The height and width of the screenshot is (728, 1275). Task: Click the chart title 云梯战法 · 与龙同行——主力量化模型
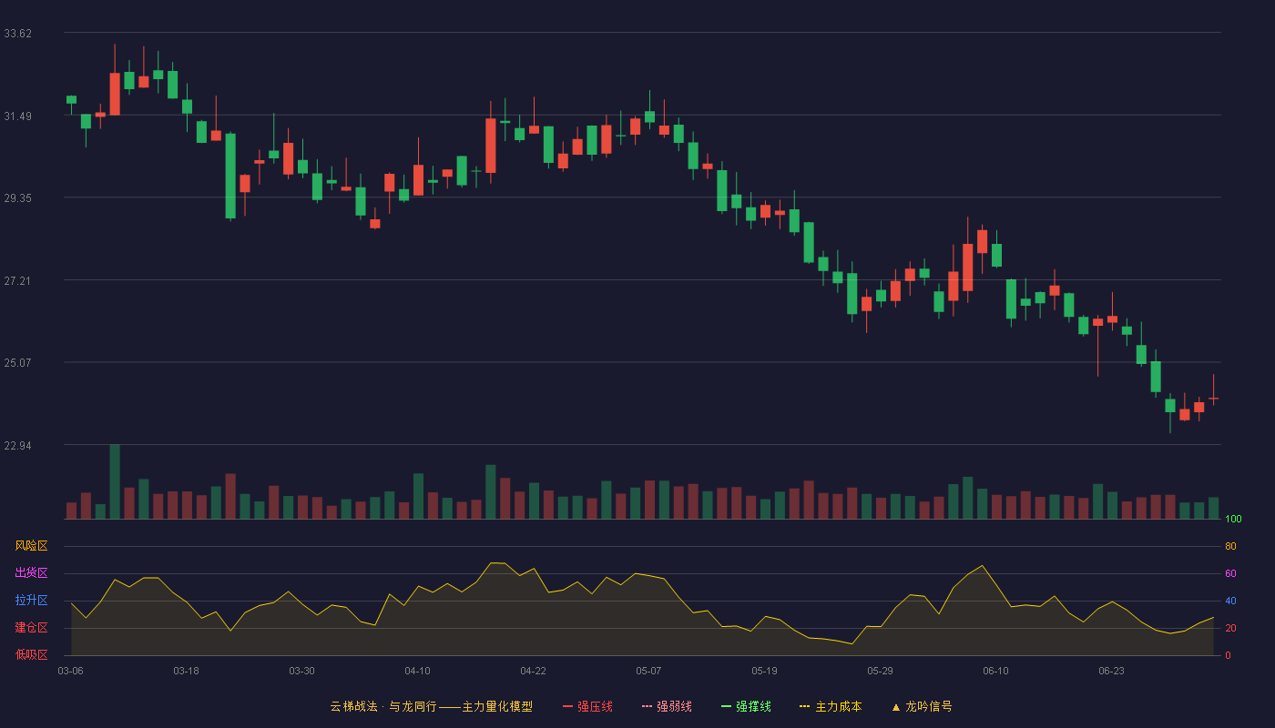click(x=432, y=706)
